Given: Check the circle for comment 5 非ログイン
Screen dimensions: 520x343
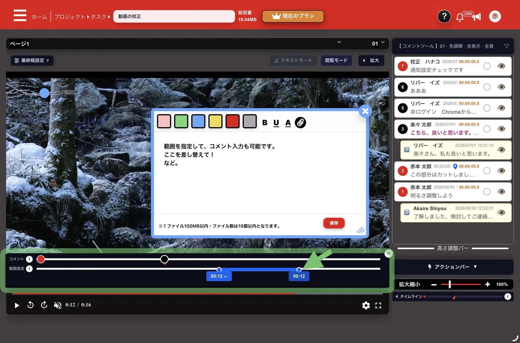Looking at the screenshot, I should pos(487,108).
